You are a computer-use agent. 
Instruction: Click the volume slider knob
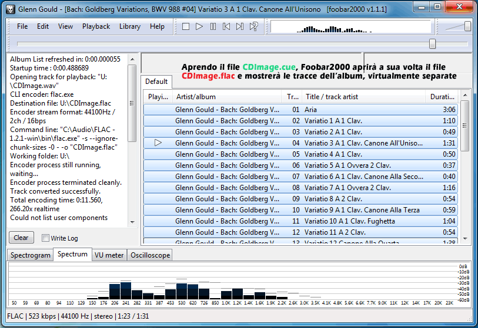[467, 26]
